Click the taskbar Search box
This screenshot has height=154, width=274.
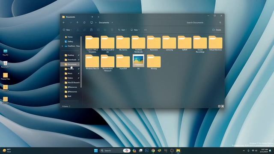115,151
